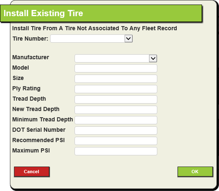219x191 pixels.
Task: Click the fleet record description text
Action: pos(94,28)
